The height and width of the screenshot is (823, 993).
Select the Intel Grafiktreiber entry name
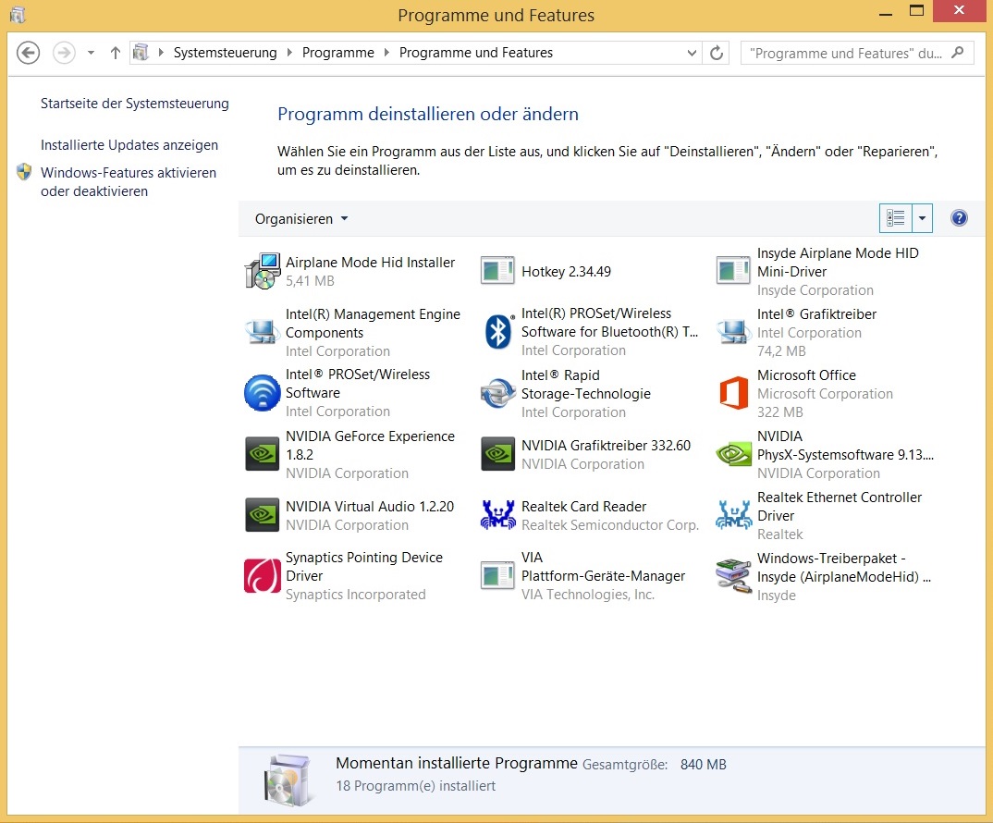(817, 314)
